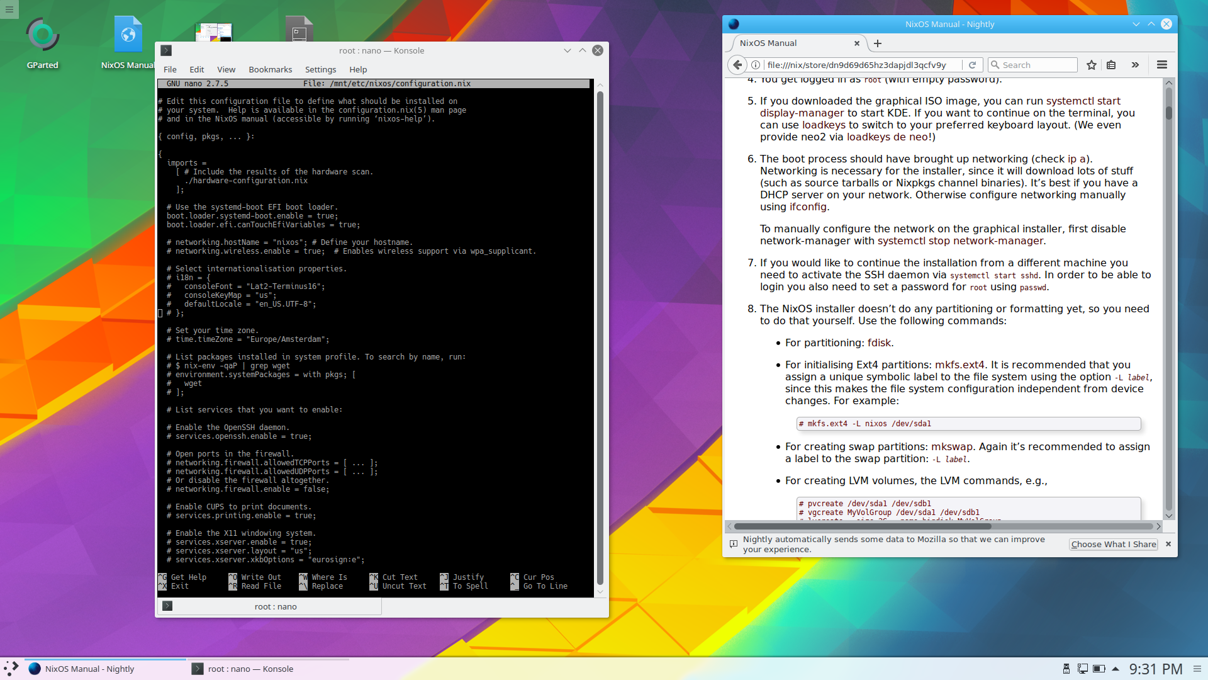
Task: Click the battery tray icon
Action: click(1099, 669)
